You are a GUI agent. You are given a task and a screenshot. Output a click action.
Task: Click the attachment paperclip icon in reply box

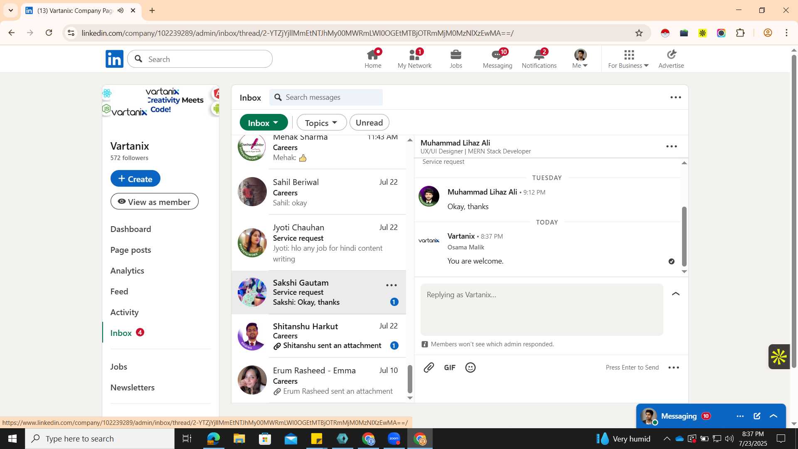[429, 368]
